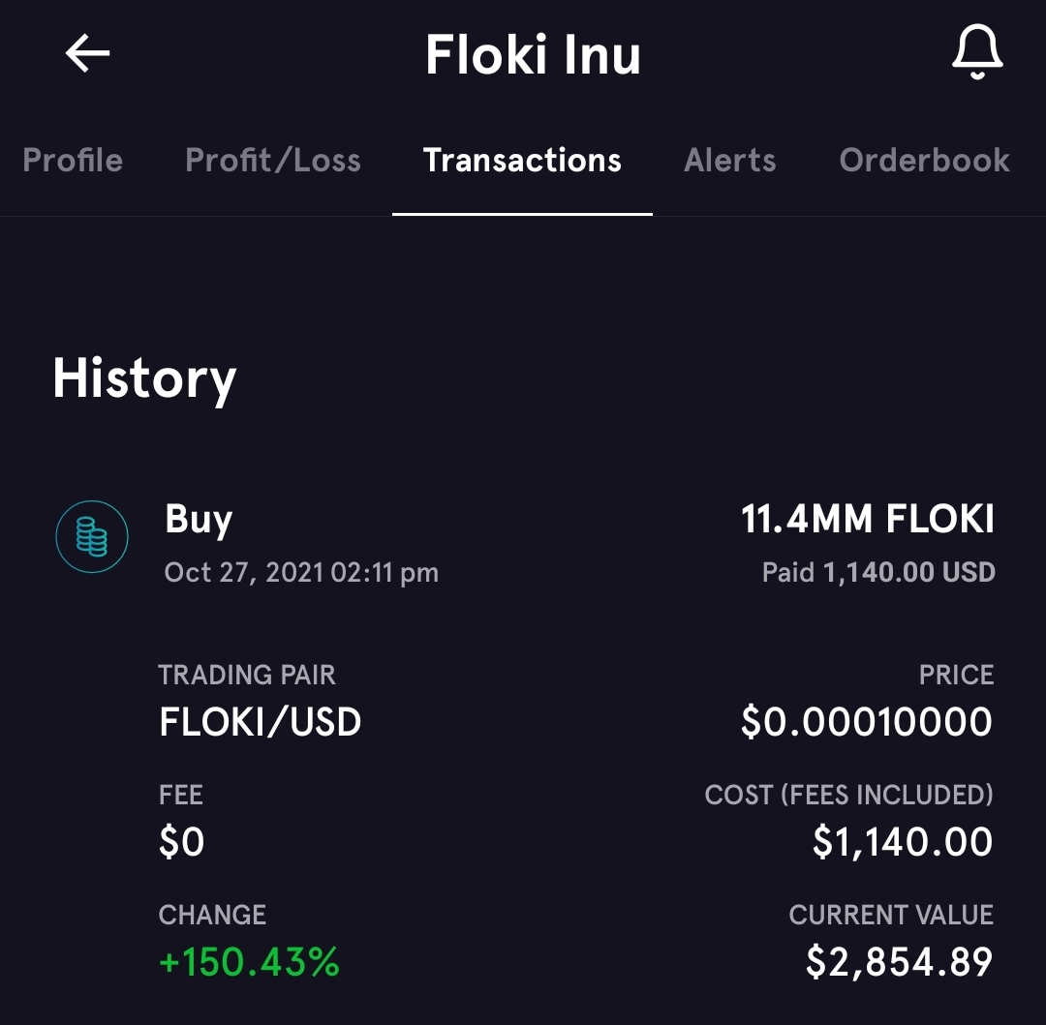Select the Oct 27, 2021 transaction date
The image size is (1046, 1025).
[301, 572]
